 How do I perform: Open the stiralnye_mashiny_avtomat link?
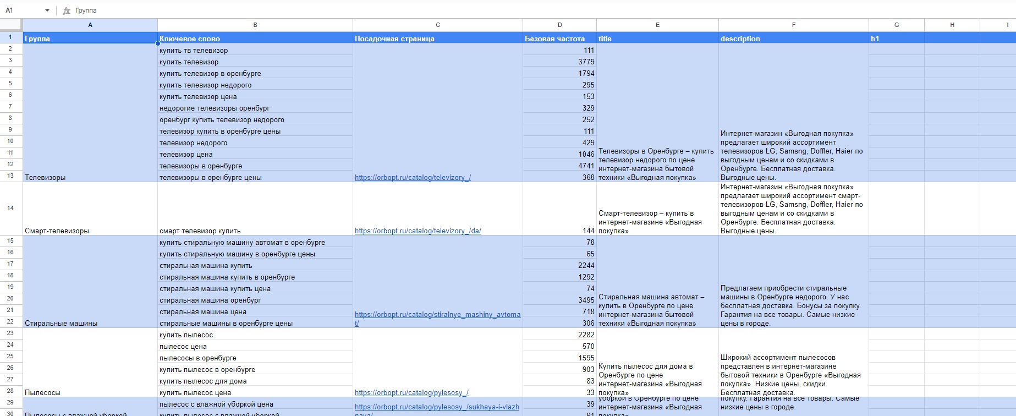point(437,319)
